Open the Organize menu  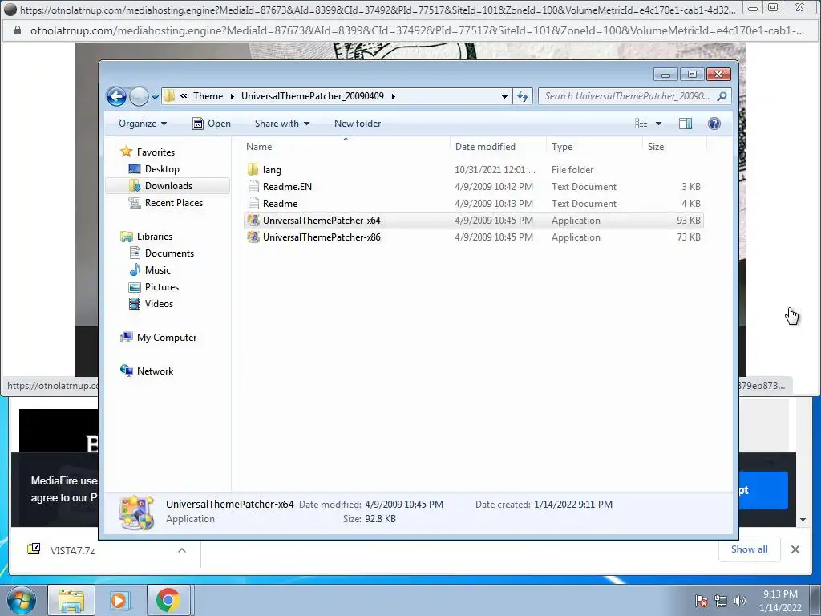click(143, 124)
